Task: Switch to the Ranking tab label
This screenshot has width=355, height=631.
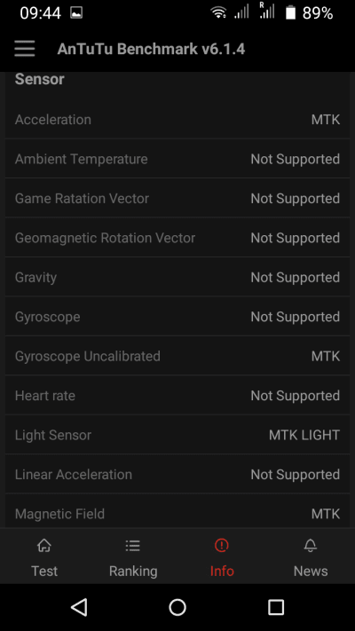Action: pyautogui.click(x=133, y=571)
